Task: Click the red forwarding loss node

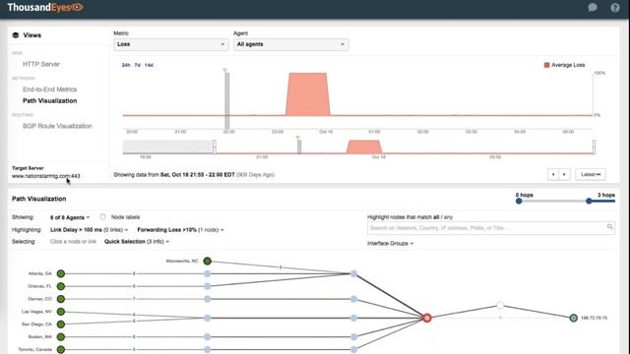Action: tap(427, 318)
